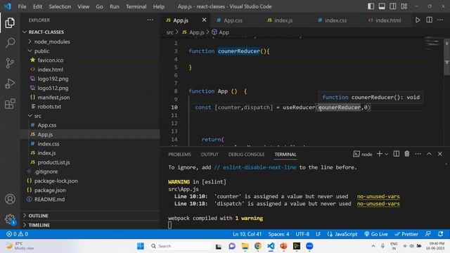Open the Selection menu
450x253 pixels.
pos(60,6)
